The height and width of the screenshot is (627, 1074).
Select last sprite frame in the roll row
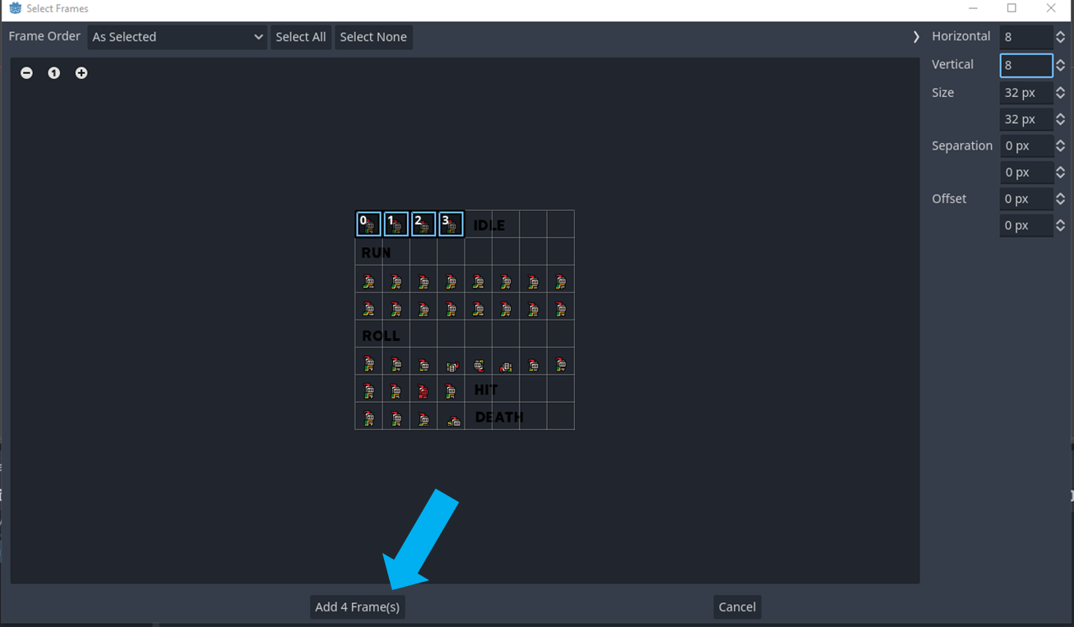click(x=561, y=362)
